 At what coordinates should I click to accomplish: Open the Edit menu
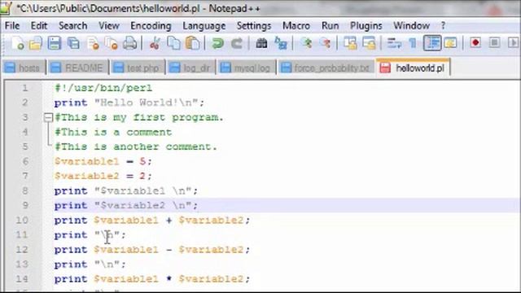39,25
